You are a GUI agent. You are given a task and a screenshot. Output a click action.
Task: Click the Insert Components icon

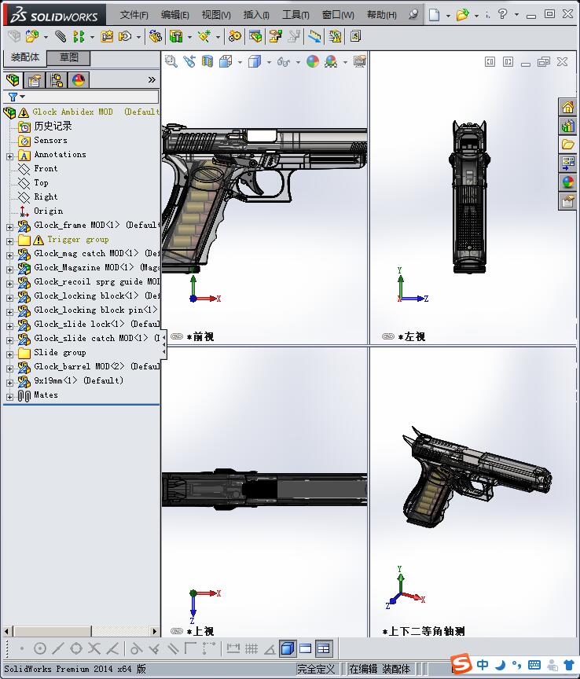tap(32, 36)
